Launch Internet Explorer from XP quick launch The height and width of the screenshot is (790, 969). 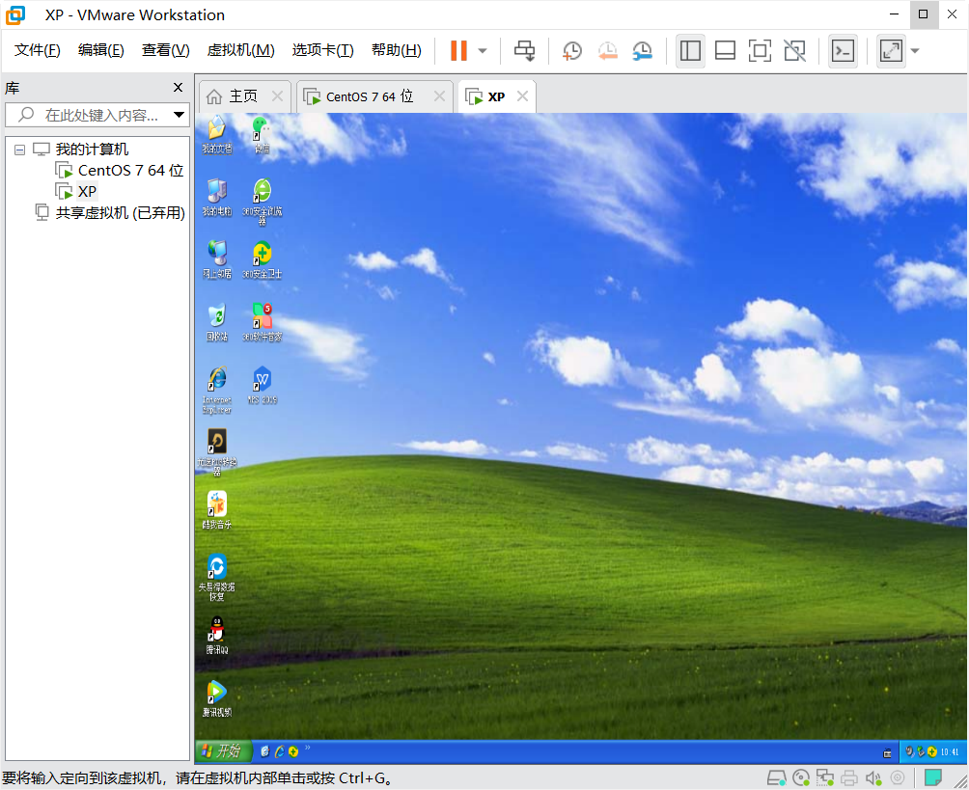coord(279,751)
